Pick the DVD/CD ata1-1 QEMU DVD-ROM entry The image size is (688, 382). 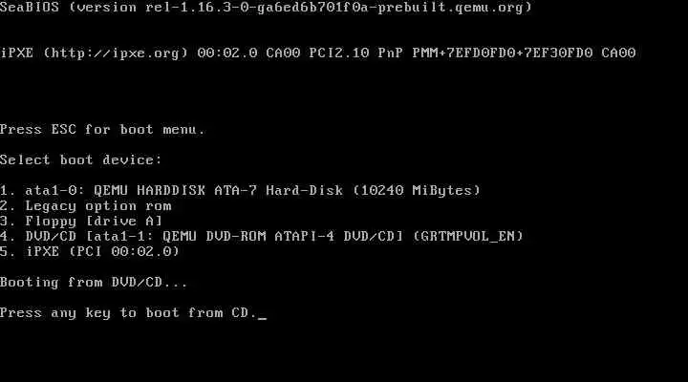[262, 237]
